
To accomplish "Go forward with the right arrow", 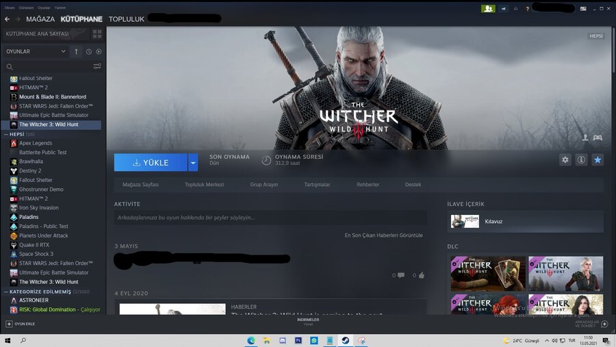I will click(x=18, y=19).
